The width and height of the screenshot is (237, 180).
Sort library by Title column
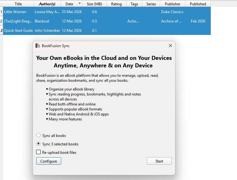pyautogui.click(x=18, y=4)
